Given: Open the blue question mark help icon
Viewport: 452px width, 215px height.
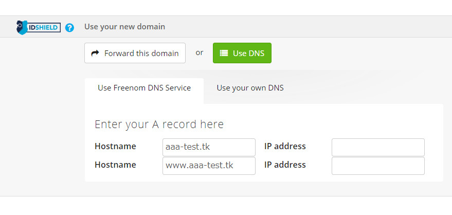Looking at the screenshot, I should [x=69, y=28].
